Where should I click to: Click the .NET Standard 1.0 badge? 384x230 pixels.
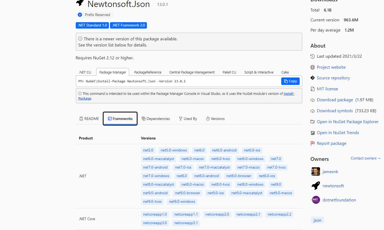point(92,25)
